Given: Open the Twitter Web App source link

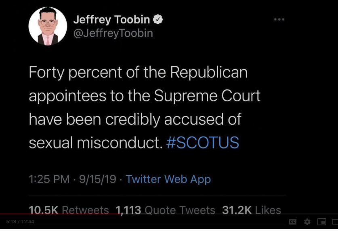Looking at the screenshot, I should (168, 179).
